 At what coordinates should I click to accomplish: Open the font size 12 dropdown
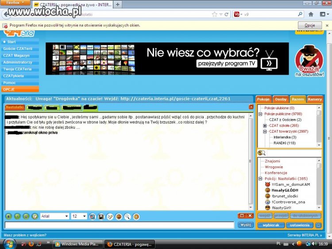point(79,216)
